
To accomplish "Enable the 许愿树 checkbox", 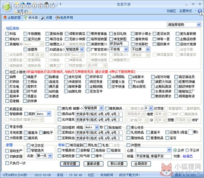I will coord(128,145).
